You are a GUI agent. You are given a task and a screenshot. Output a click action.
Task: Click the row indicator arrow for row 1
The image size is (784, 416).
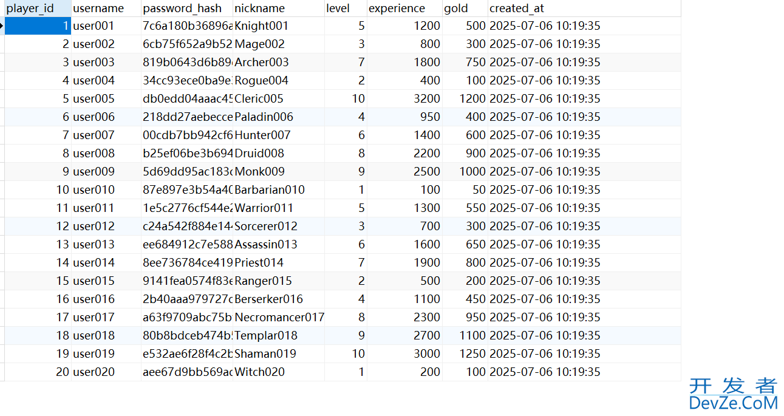(2, 26)
